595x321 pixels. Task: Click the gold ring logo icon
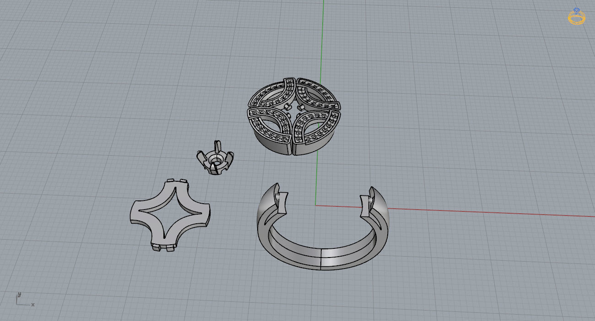point(577,16)
